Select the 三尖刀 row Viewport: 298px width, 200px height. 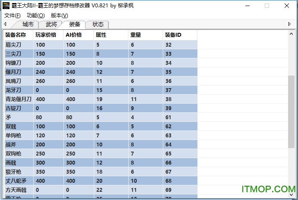(x=101, y=54)
